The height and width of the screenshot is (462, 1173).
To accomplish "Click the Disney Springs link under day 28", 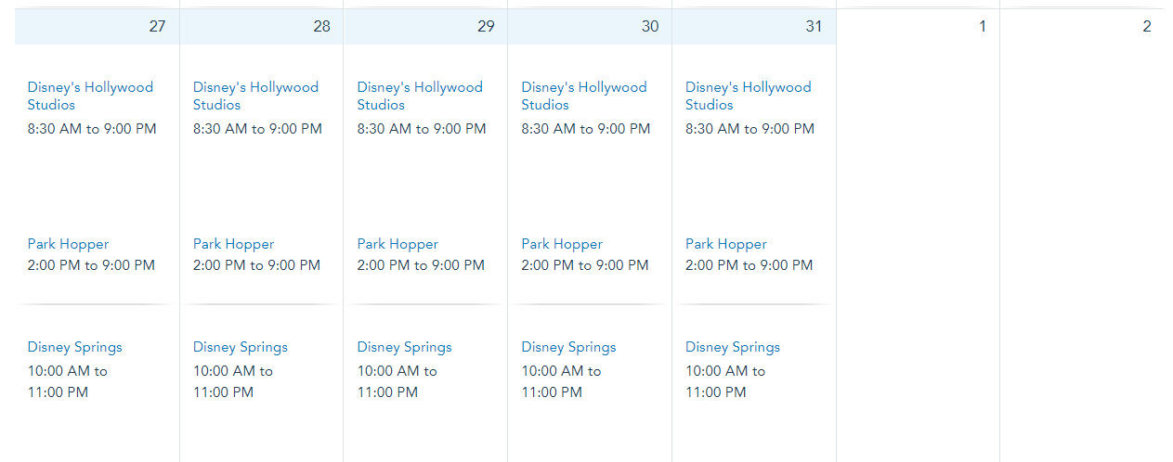I will coord(241,347).
